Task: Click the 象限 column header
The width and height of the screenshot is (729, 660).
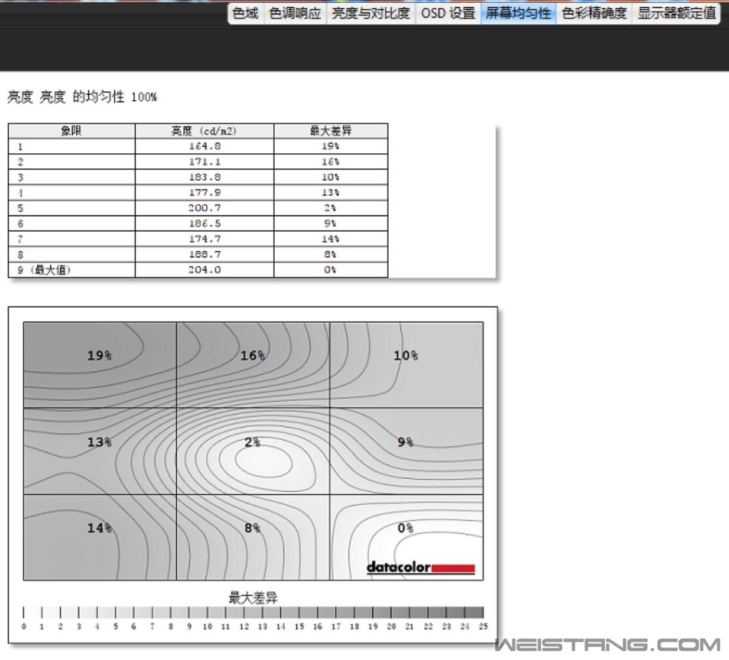Action: [x=71, y=131]
